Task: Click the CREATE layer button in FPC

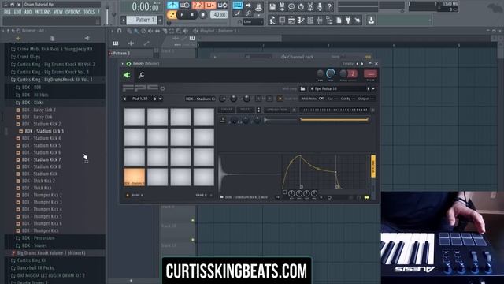Action: click(x=226, y=110)
